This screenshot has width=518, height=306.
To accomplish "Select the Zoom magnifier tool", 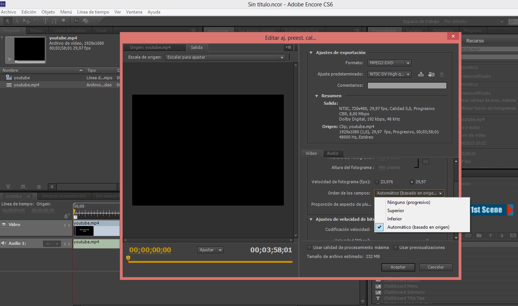I will (64, 21).
